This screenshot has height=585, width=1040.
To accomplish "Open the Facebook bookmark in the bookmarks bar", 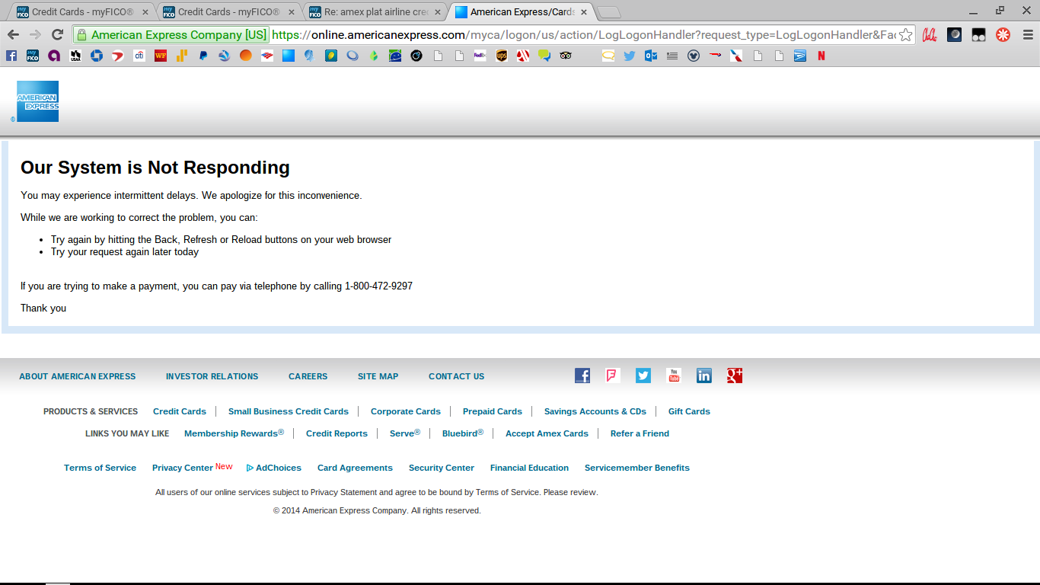I will tap(11, 56).
